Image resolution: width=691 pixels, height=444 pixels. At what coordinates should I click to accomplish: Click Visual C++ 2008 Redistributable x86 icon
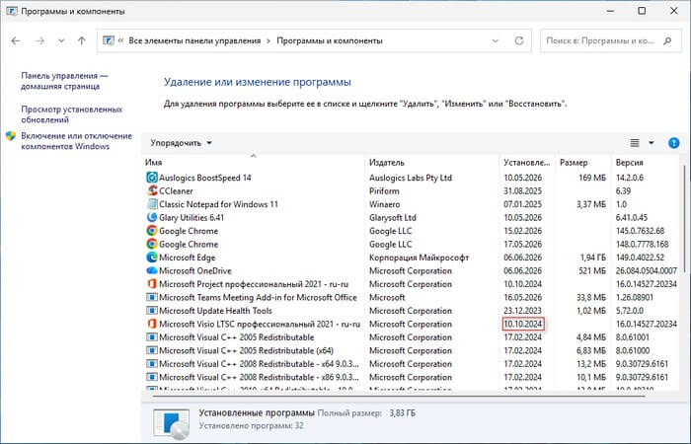[x=152, y=377]
